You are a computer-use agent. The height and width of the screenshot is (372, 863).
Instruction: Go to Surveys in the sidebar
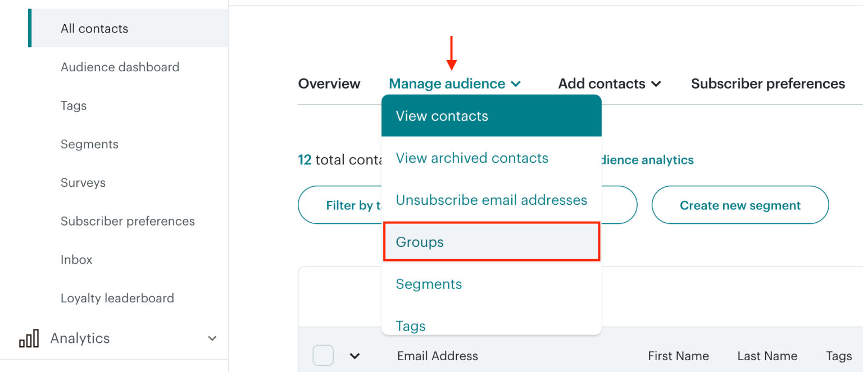pos(83,182)
